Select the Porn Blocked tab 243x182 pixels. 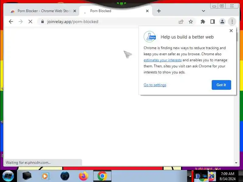tap(115, 11)
